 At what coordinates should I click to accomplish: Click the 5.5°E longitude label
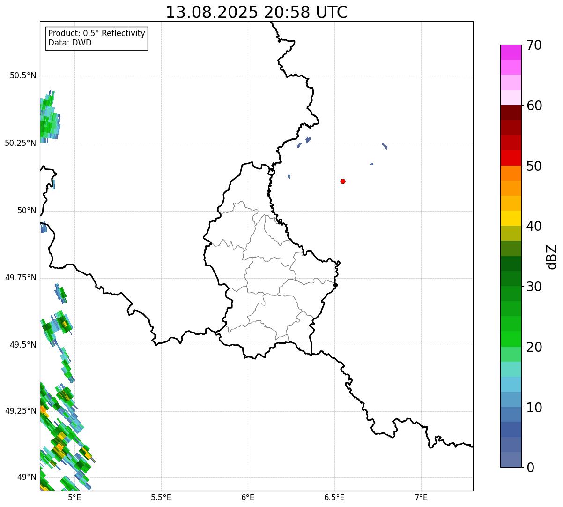[161, 497]
